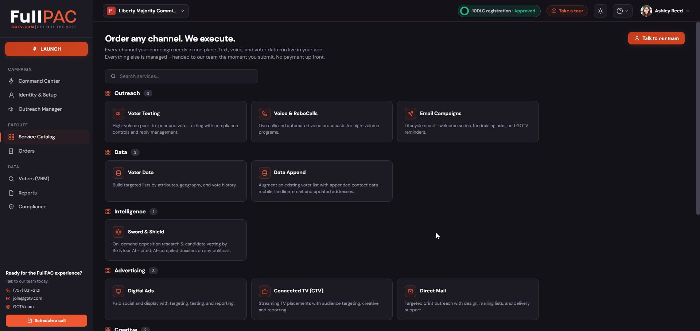Click the Email Campaigns paper plane icon
This screenshot has width=700, height=331.
tap(411, 114)
